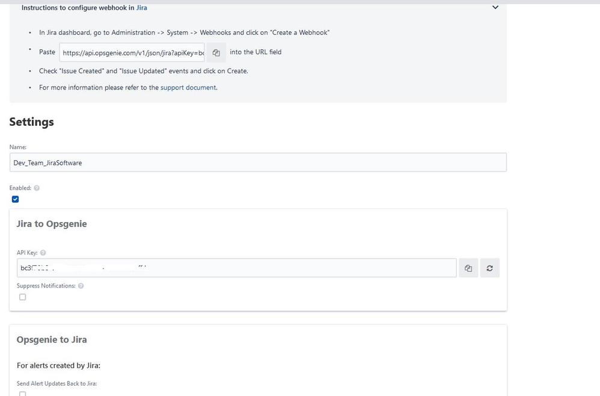Click the 'Create a Webhook' instruction line
Image resolution: width=600 pixels, height=396 pixels.
(184, 32)
